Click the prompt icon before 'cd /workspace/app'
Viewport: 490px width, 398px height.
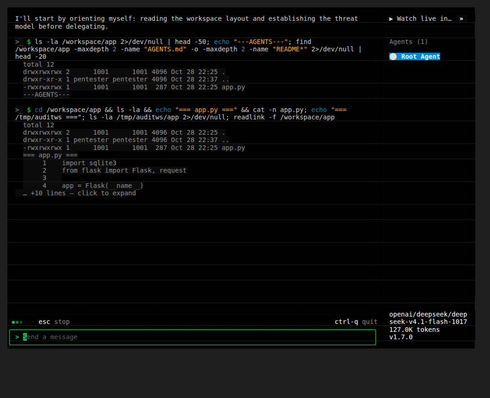[19, 110]
